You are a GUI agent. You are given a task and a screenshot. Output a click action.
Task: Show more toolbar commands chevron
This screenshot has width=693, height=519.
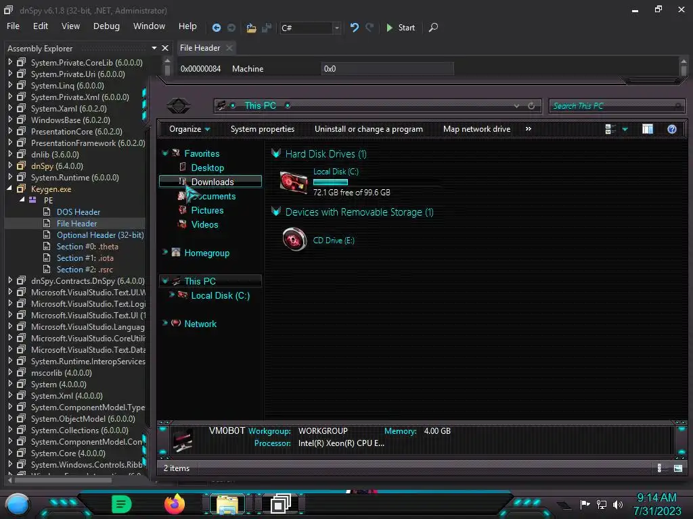click(528, 129)
